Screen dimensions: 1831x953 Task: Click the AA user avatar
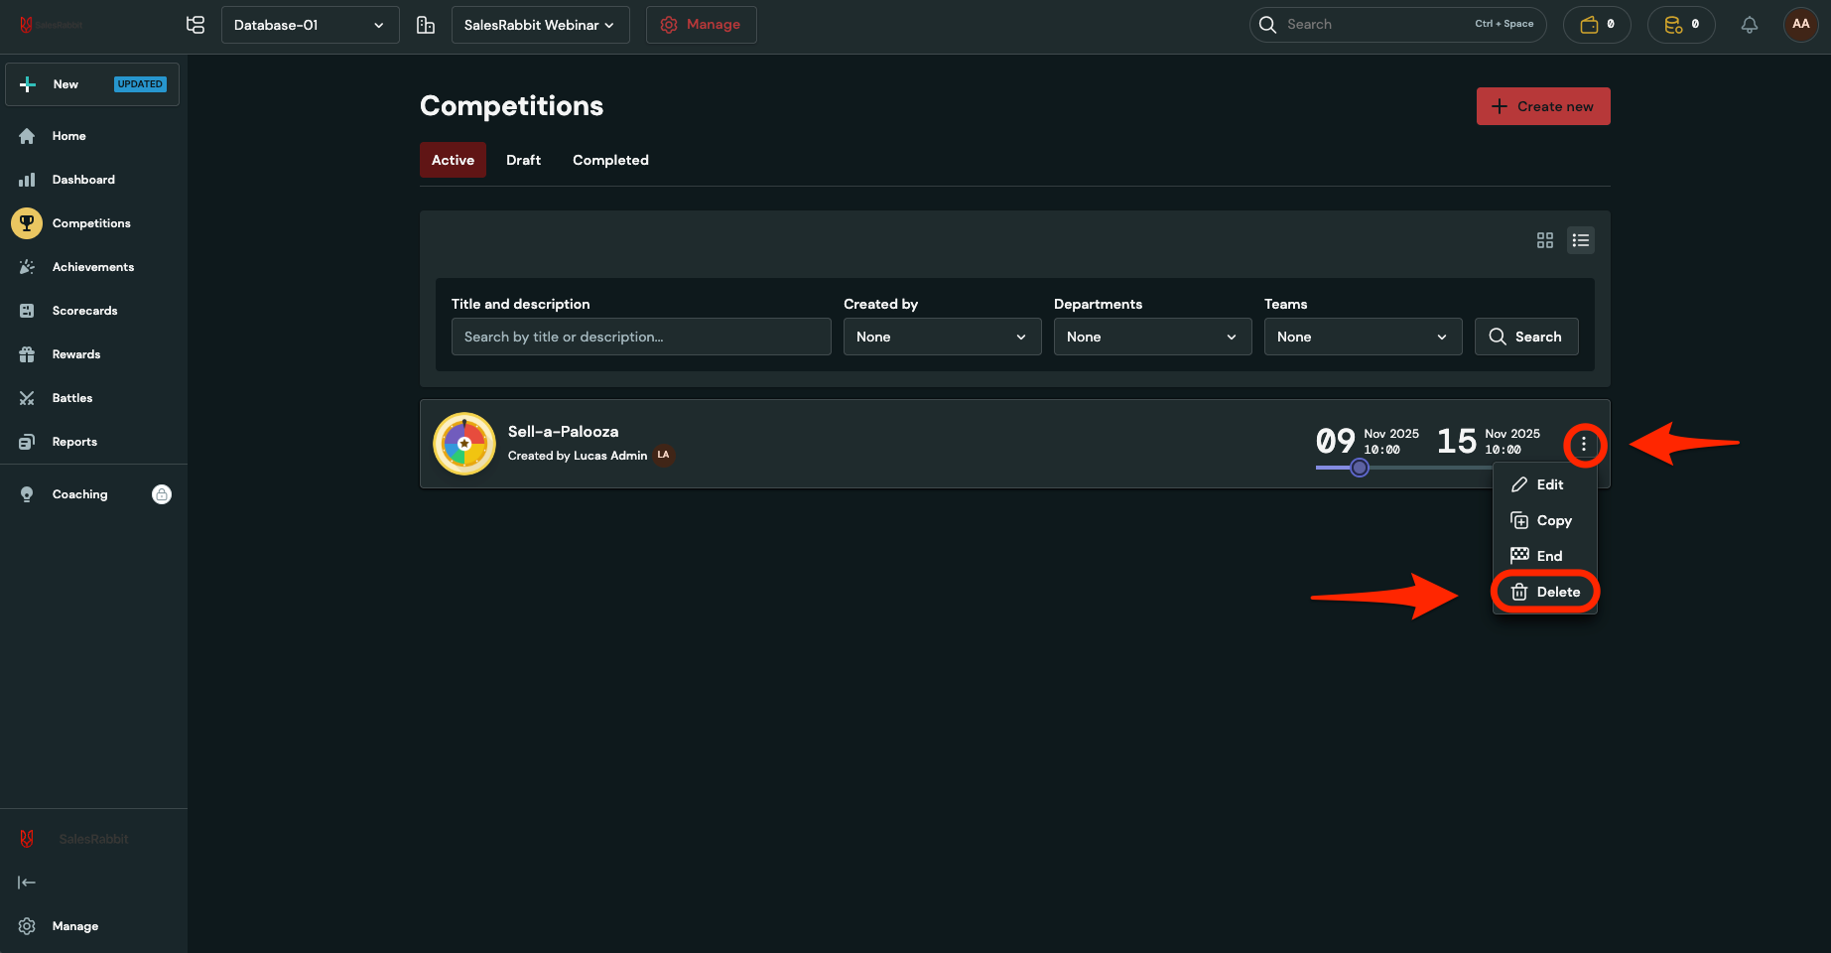[x=1800, y=25]
